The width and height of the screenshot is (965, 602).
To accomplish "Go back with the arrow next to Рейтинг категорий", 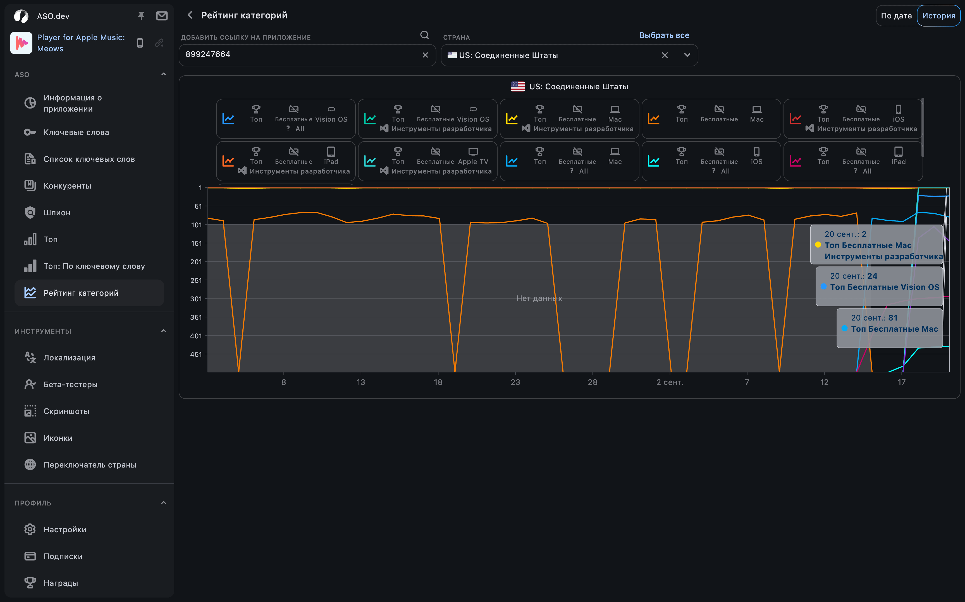I will click(x=190, y=15).
